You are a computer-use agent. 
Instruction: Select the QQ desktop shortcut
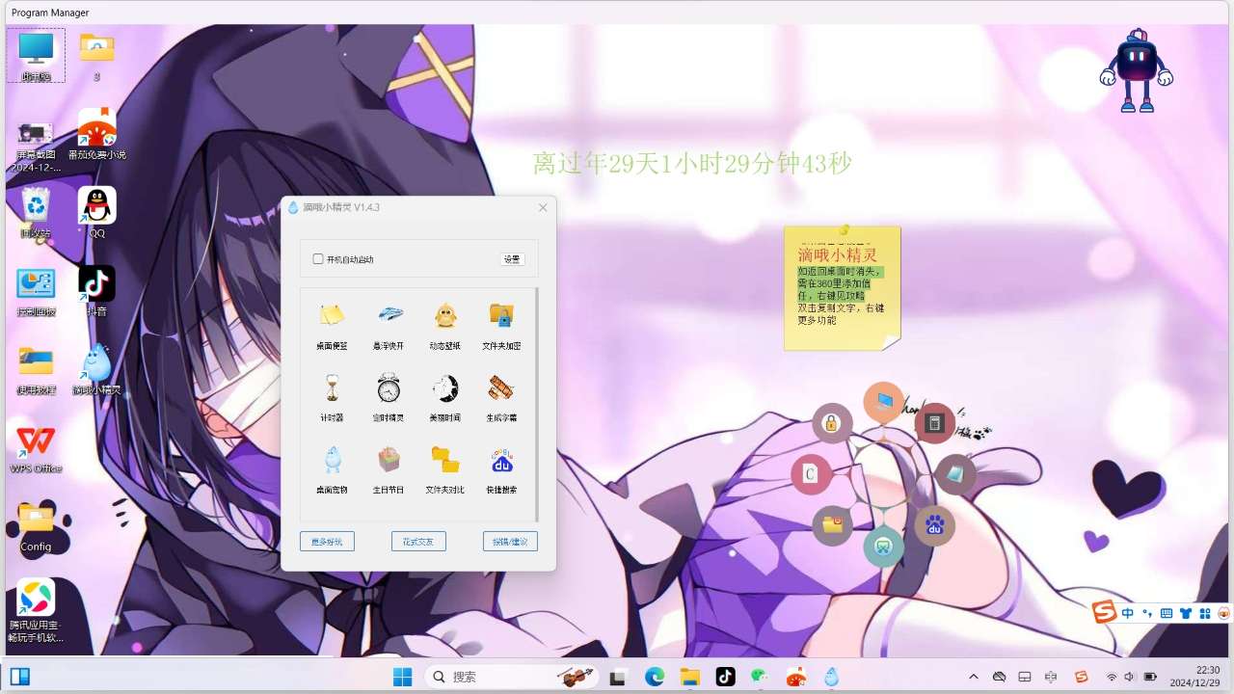tap(96, 213)
